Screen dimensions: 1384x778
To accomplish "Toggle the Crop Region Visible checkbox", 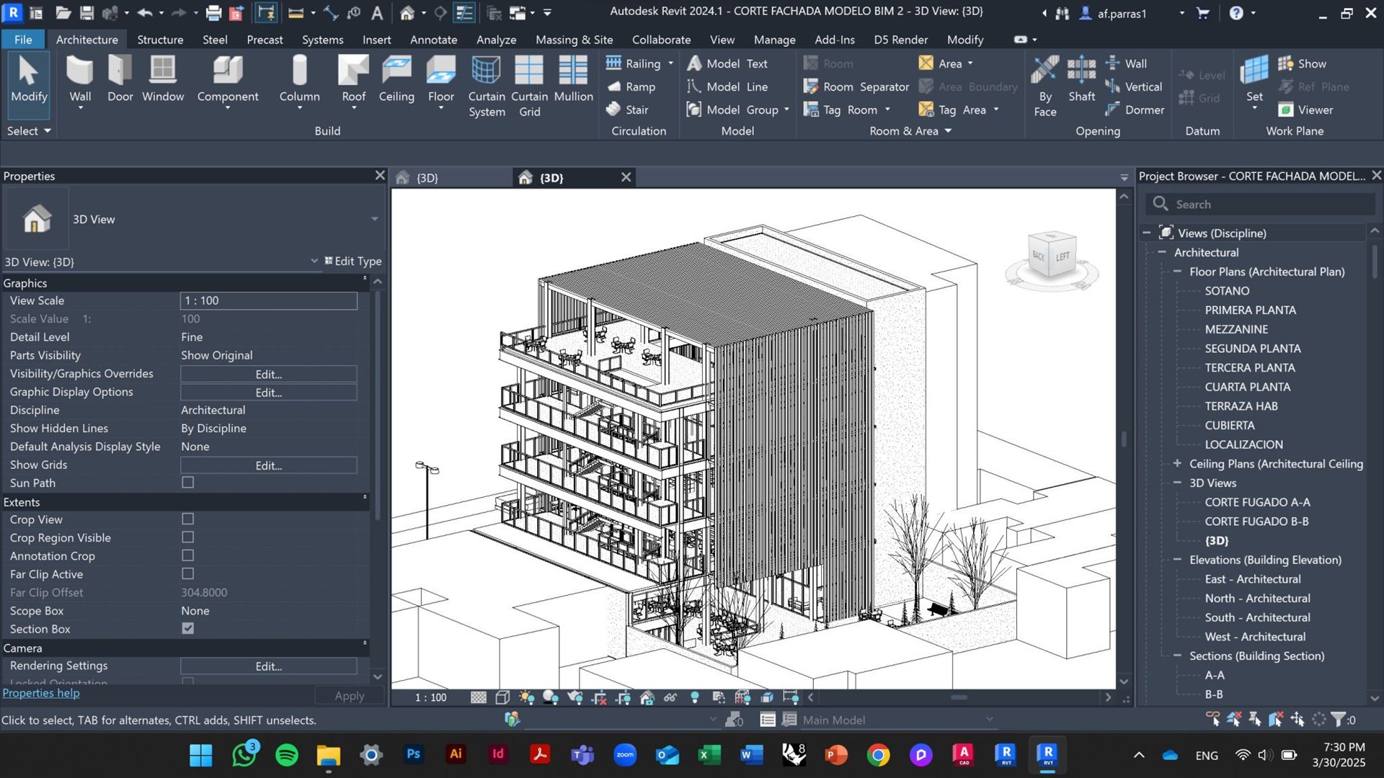I will click(188, 537).
